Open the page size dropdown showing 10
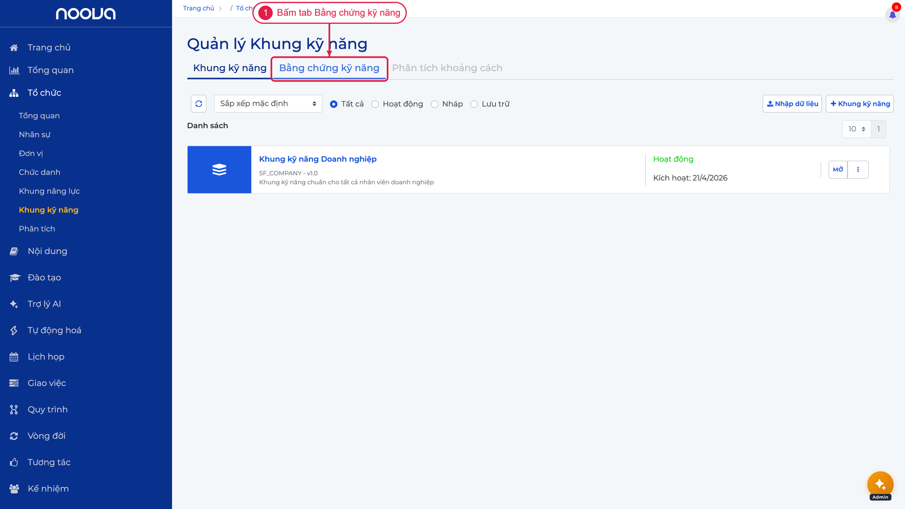The height and width of the screenshot is (509, 905). coord(857,129)
